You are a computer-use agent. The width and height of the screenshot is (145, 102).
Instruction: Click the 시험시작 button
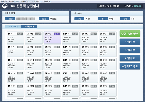(x=130, y=42)
